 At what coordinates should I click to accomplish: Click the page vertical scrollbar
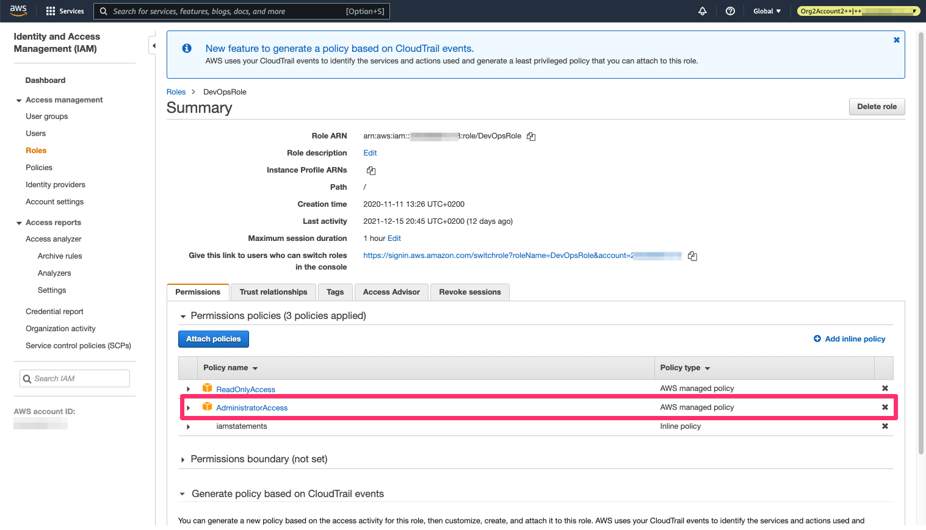(x=921, y=244)
